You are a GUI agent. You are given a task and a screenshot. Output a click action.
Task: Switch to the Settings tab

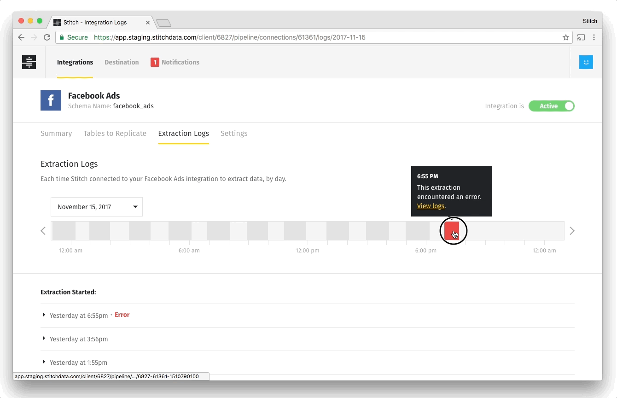tap(234, 134)
